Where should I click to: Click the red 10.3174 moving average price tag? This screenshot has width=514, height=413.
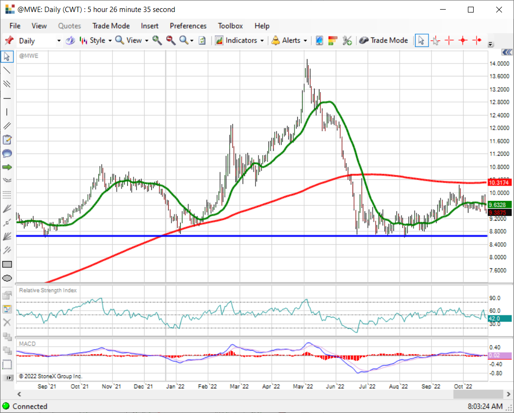pos(500,182)
